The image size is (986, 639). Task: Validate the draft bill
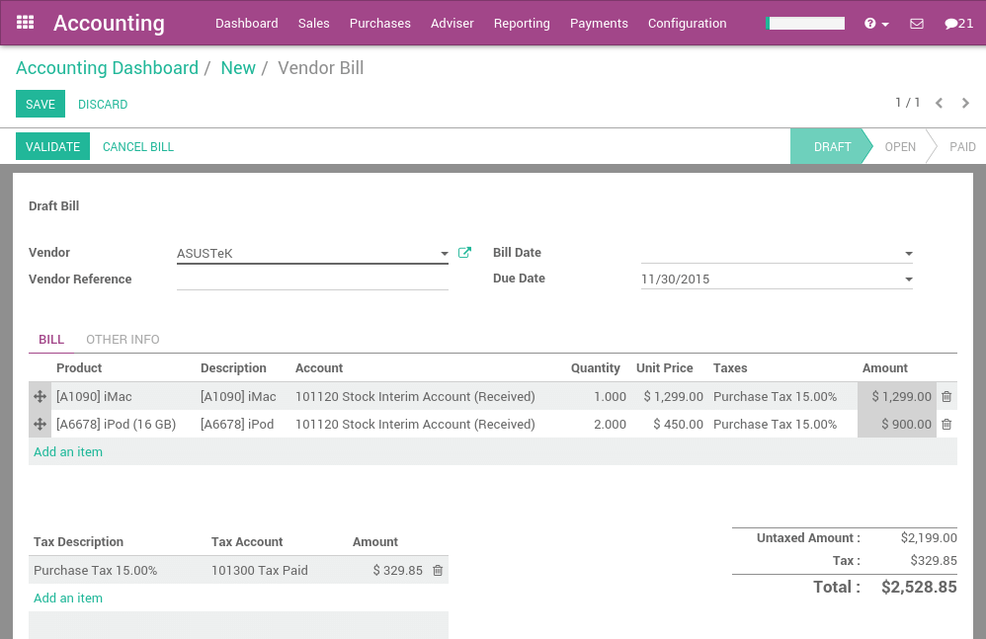[x=52, y=146]
